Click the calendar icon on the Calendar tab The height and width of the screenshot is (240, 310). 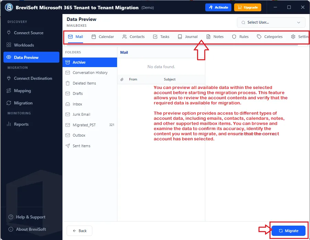pos(94,37)
